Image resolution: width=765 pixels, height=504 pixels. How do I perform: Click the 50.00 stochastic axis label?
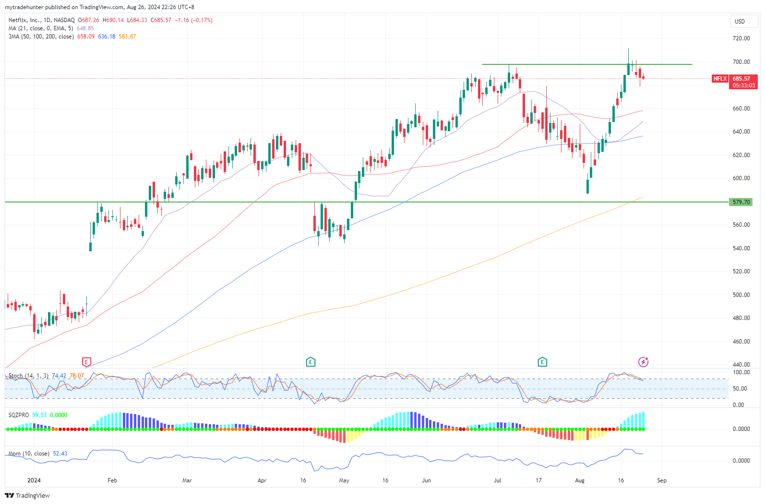click(740, 389)
